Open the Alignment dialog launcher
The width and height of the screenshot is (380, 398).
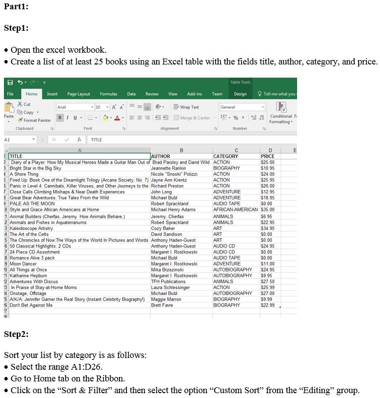(x=215, y=129)
